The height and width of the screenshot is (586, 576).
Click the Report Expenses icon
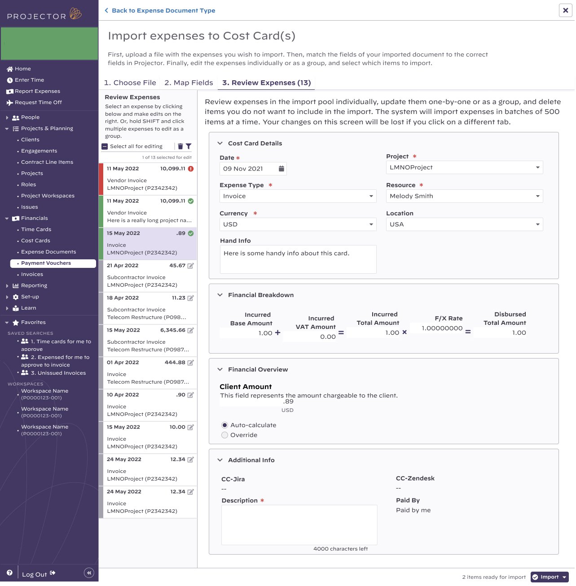[x=10, y=92]
